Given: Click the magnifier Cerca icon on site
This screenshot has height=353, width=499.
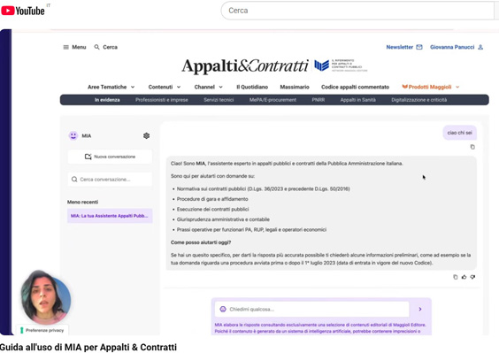Looking at the screenshot, I should click(x=96, y=47).
